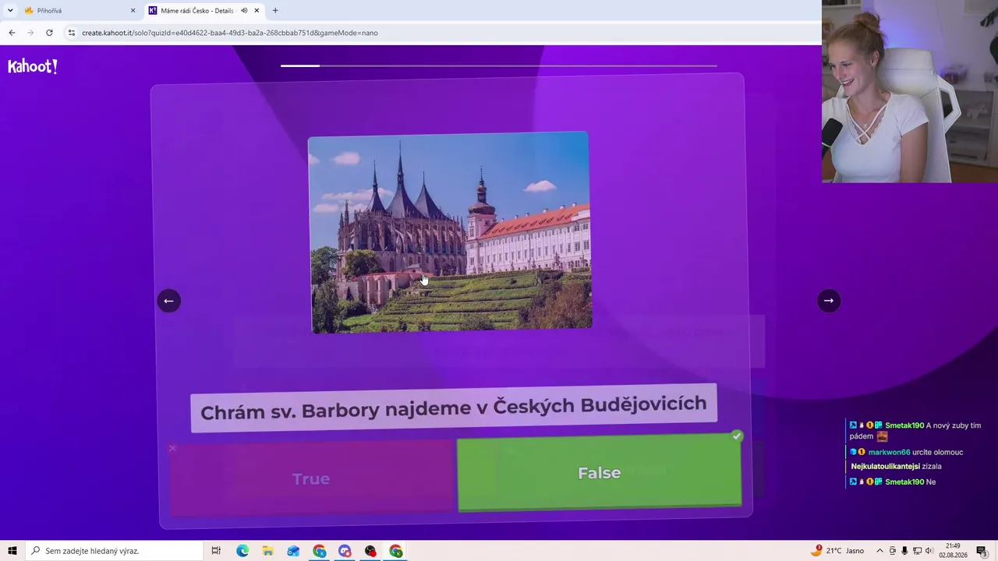Click the quiz progress bar
This screenshot has width=998, height=561.
pyautogui.click(x=499, y=65)
